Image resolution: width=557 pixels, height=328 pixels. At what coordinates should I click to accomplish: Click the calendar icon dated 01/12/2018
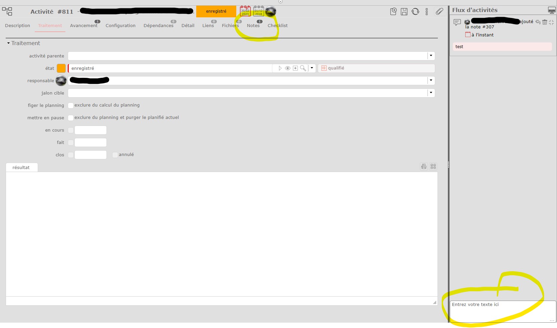(259, 11)
